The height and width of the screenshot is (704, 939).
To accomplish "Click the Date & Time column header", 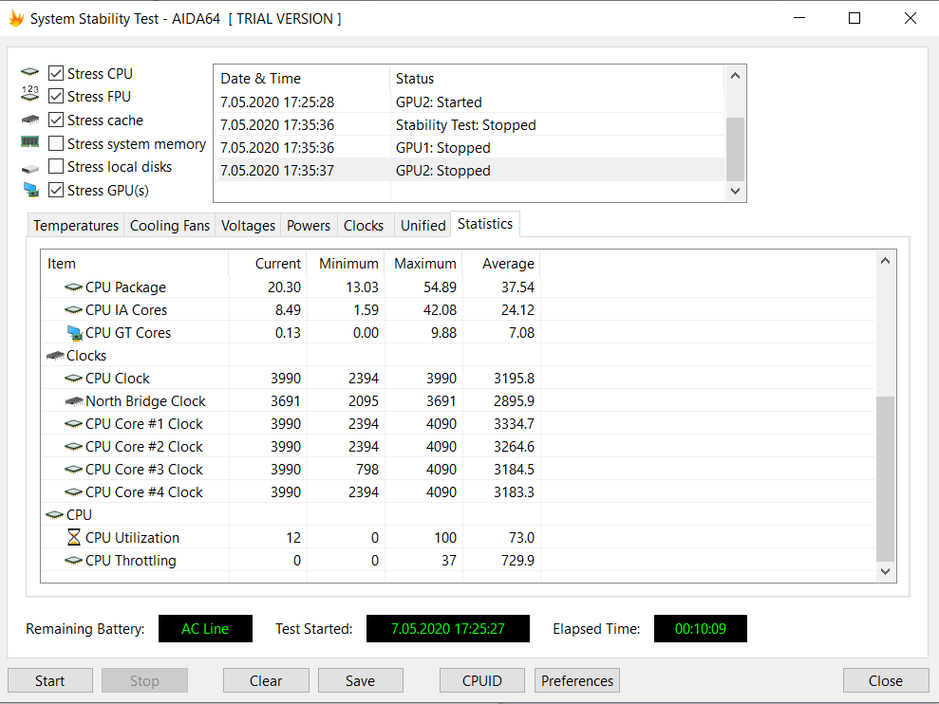I will (302, 79).
